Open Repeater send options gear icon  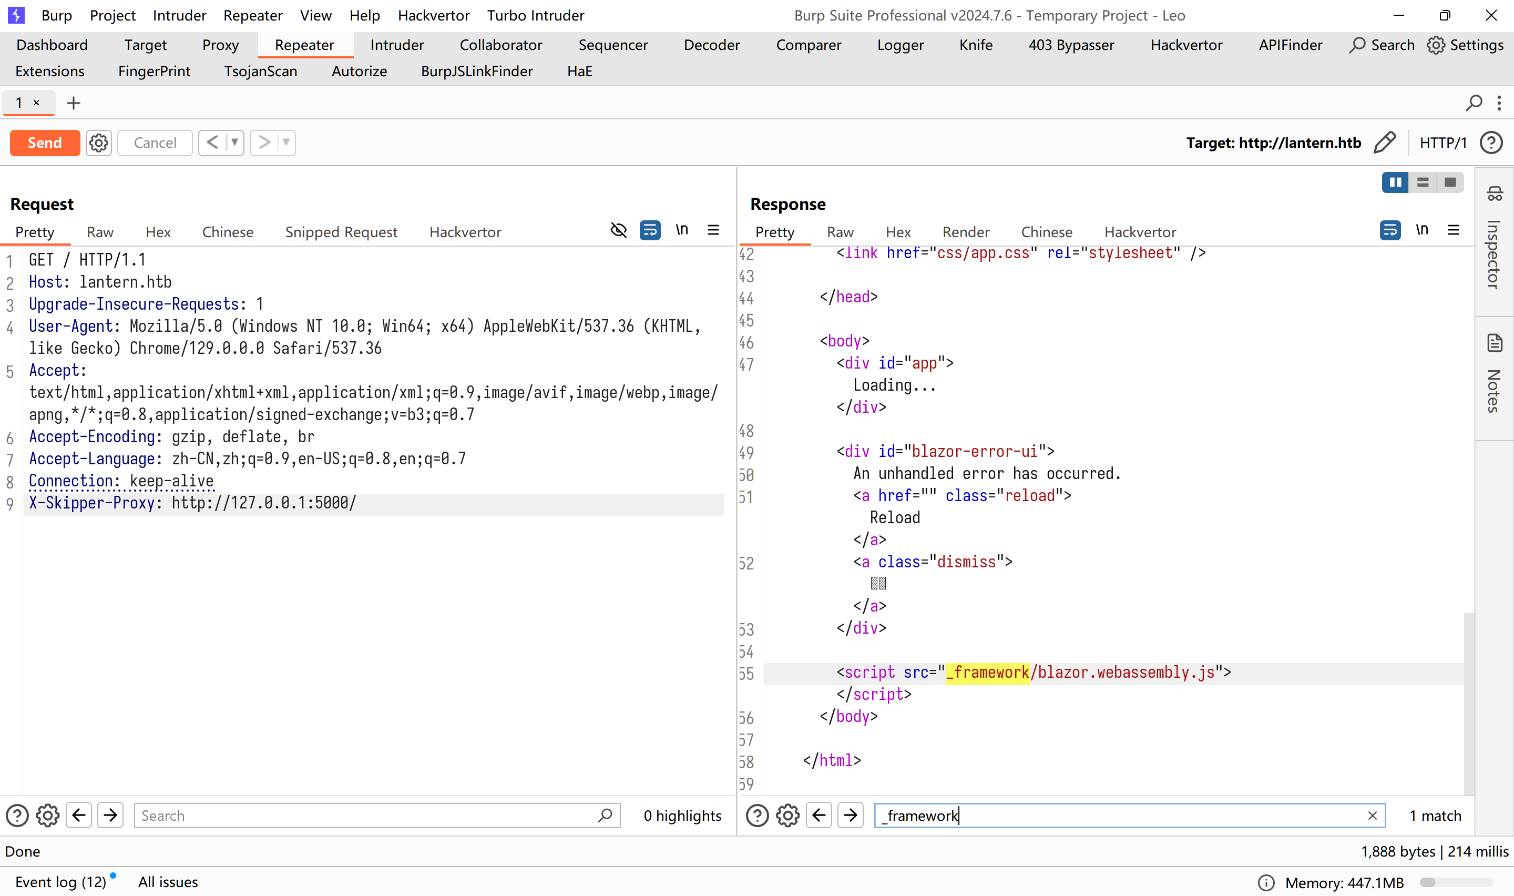pos(98,143)
